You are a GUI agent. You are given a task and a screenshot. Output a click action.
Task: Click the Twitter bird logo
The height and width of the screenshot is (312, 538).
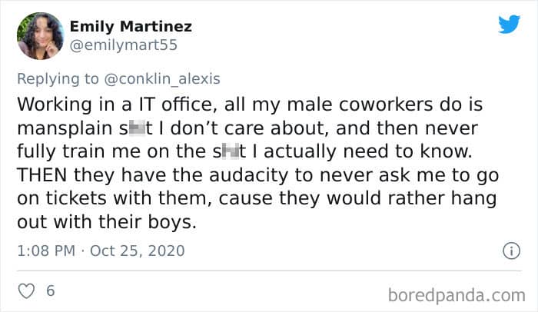pyautogui.click(x=509, y=25)
